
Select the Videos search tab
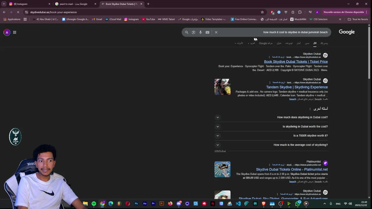point(289,43)
